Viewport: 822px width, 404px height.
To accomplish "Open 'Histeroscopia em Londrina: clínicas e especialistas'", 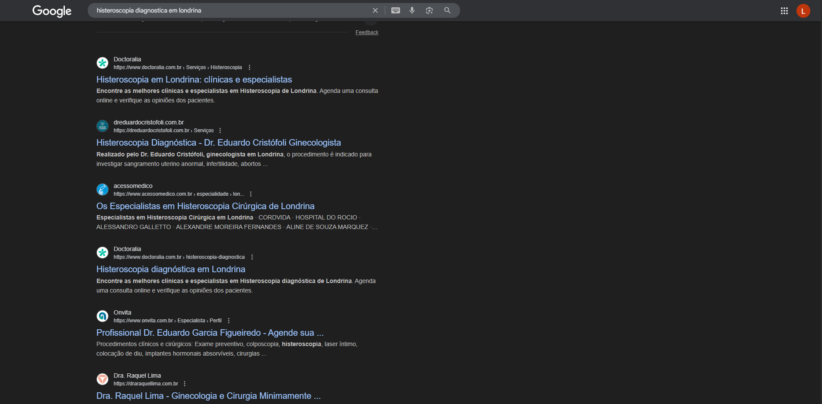I will (194, 80).
